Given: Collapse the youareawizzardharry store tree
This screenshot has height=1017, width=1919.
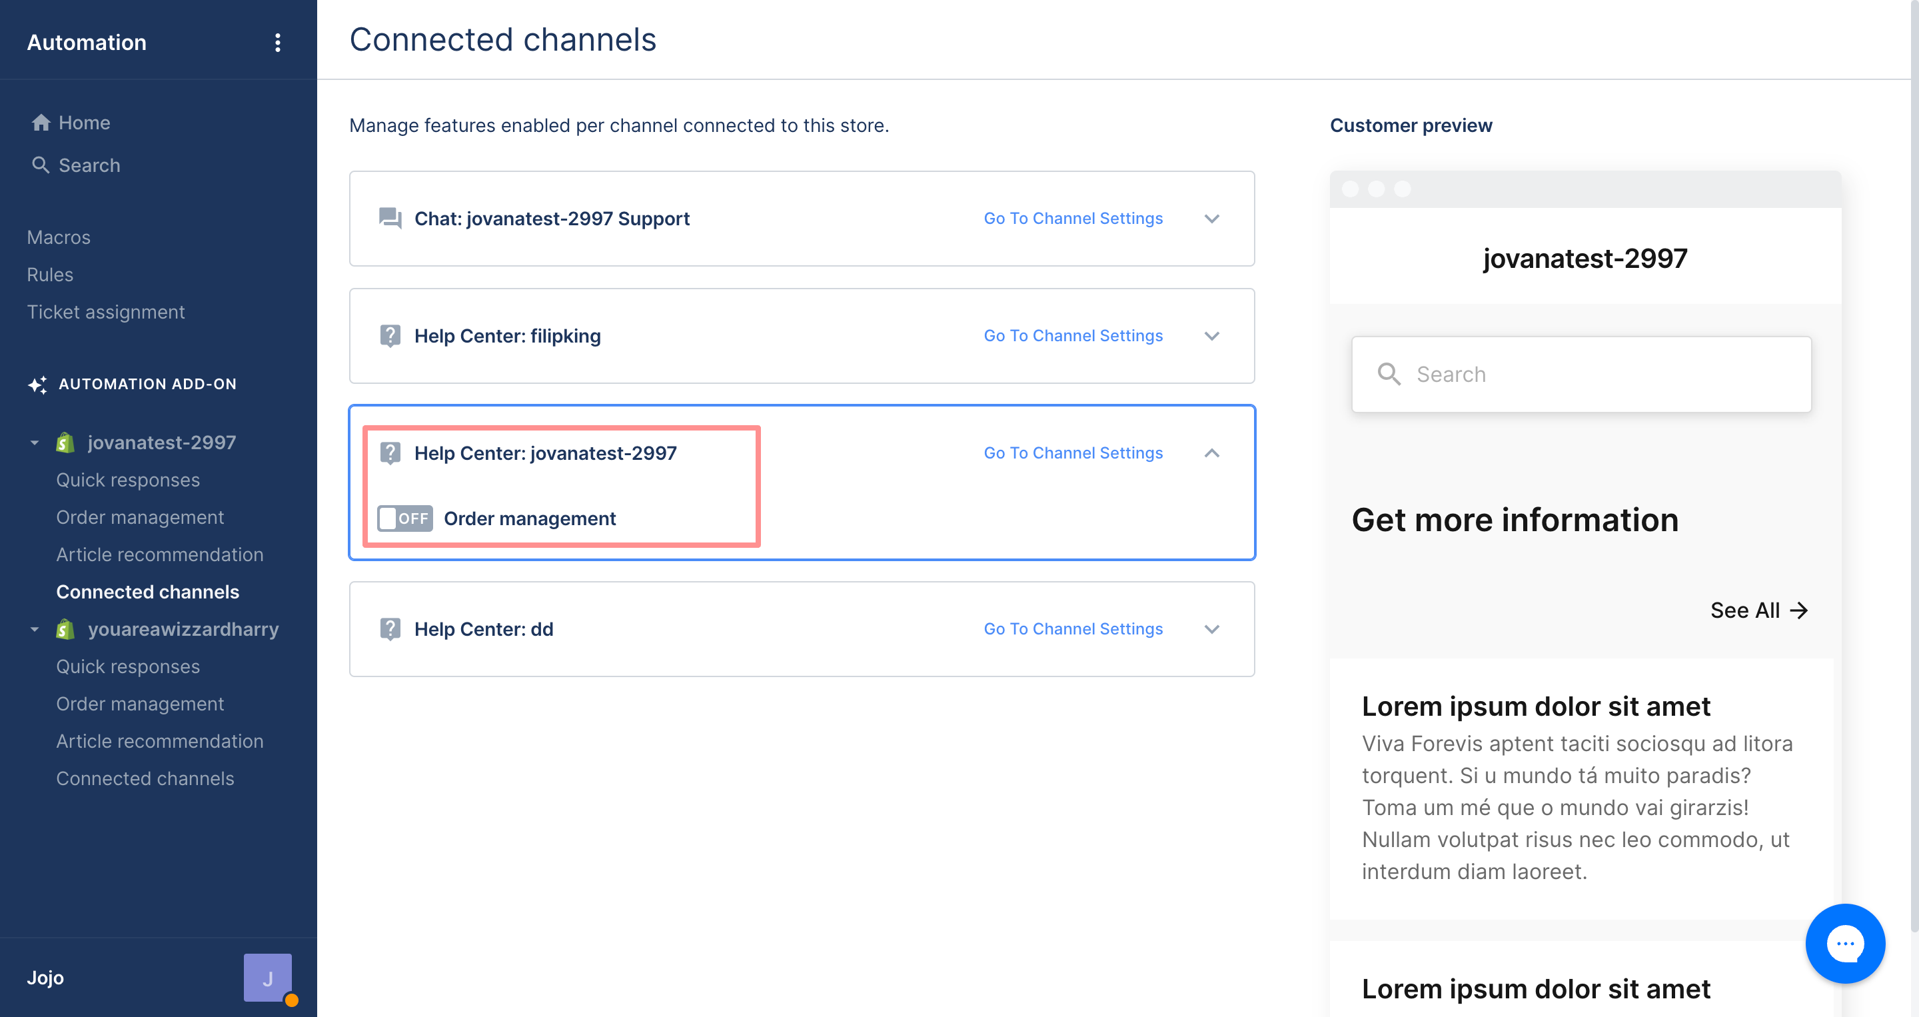Looking at the screenshot, I should [x=34, y=630].
